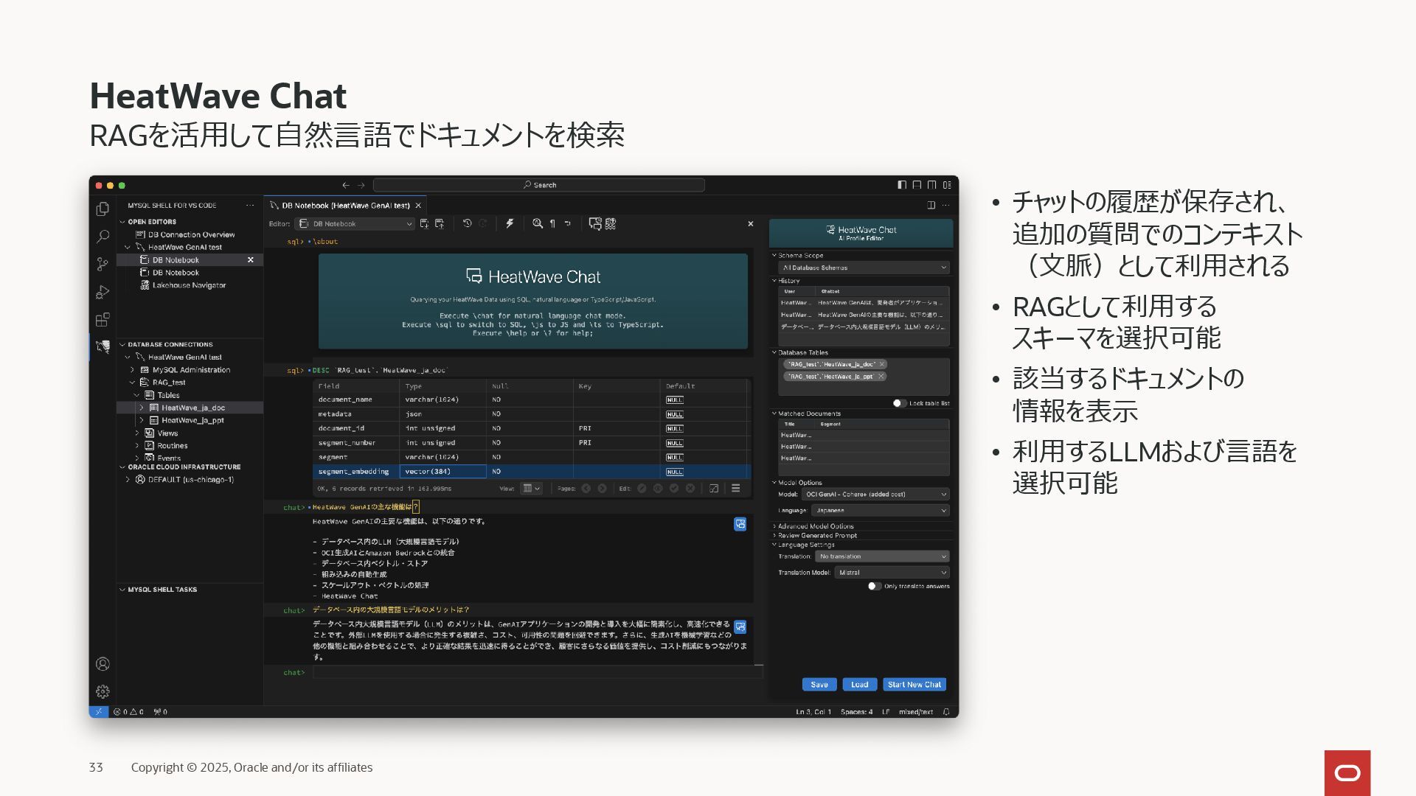Open the Translation dropdown No translation
Viewport: 1416px width, 796px height.
pyautogui.click(x=882, y=556)
